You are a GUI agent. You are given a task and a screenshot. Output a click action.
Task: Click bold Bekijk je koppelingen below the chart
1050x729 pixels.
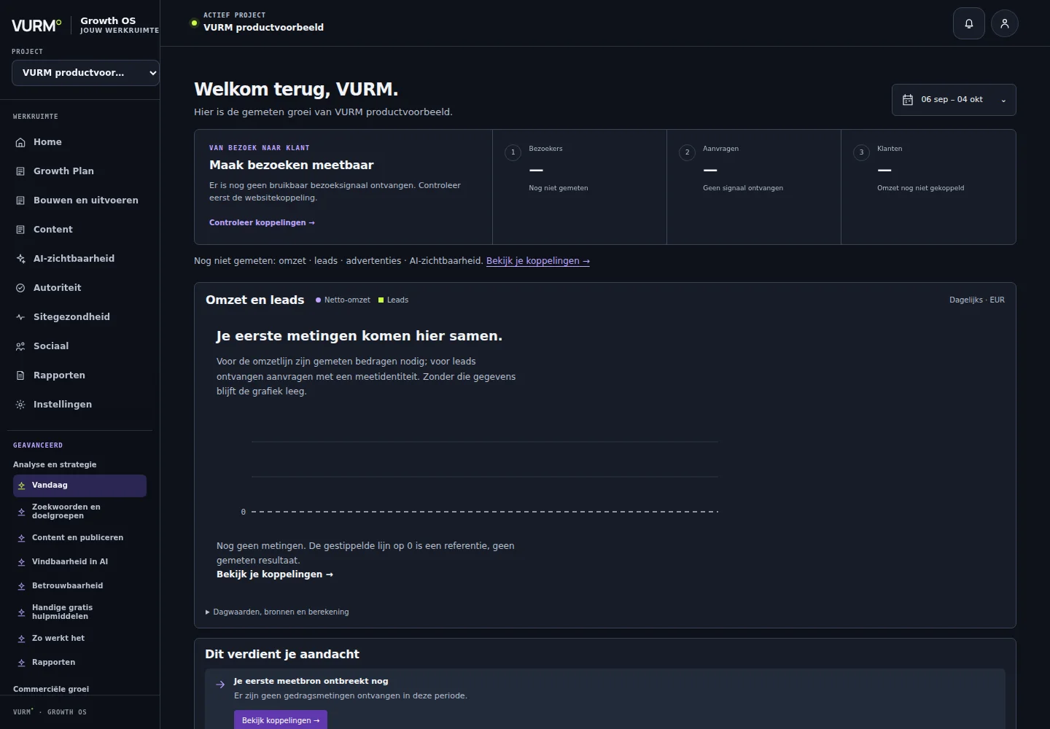click(275, 574)
